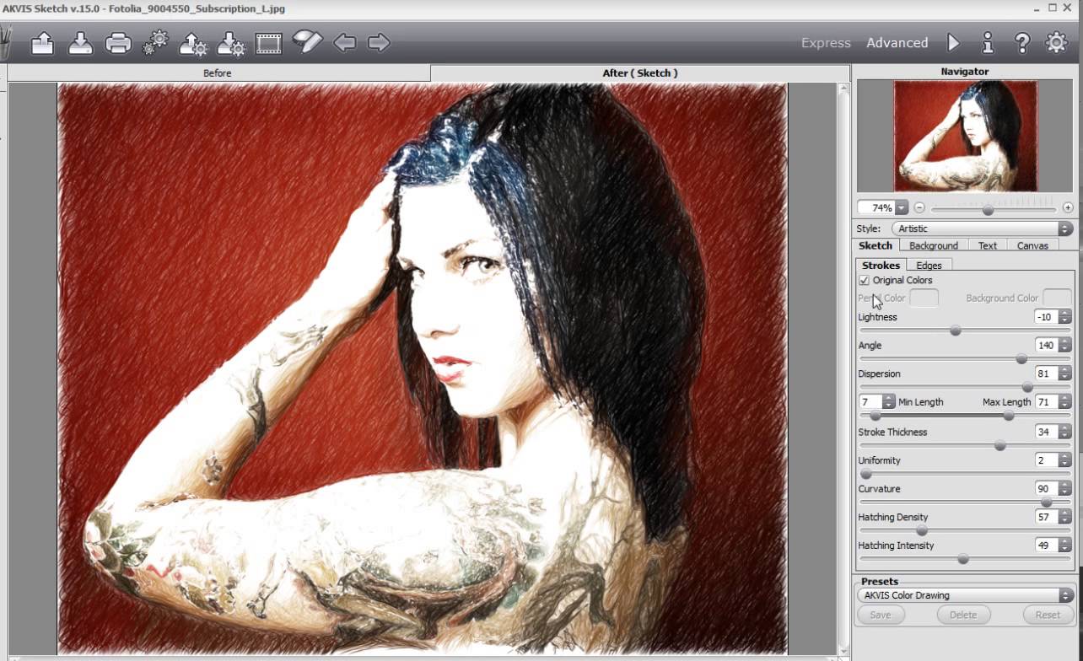The height and width of the screenshot is (661, 1083).
Task: Open the Help question mark icon
Action: [x=1021, y=42]
